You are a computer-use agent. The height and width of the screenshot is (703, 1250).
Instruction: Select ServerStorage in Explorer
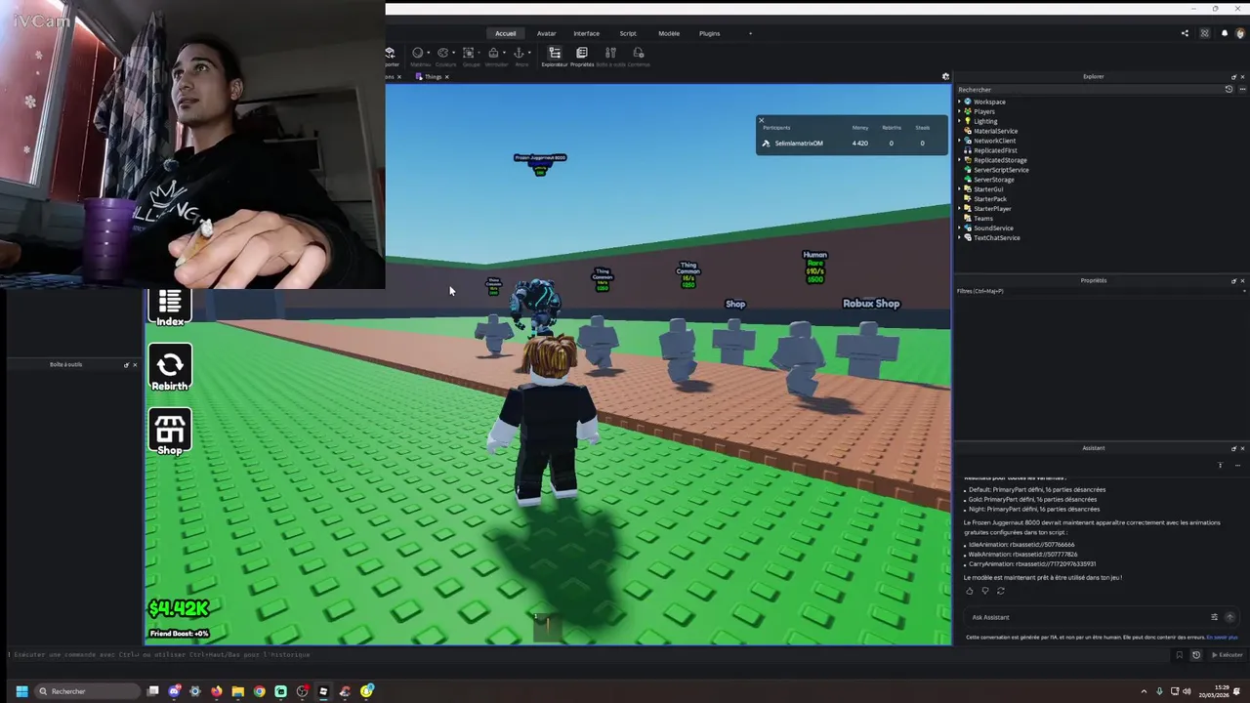pos(993,180)
